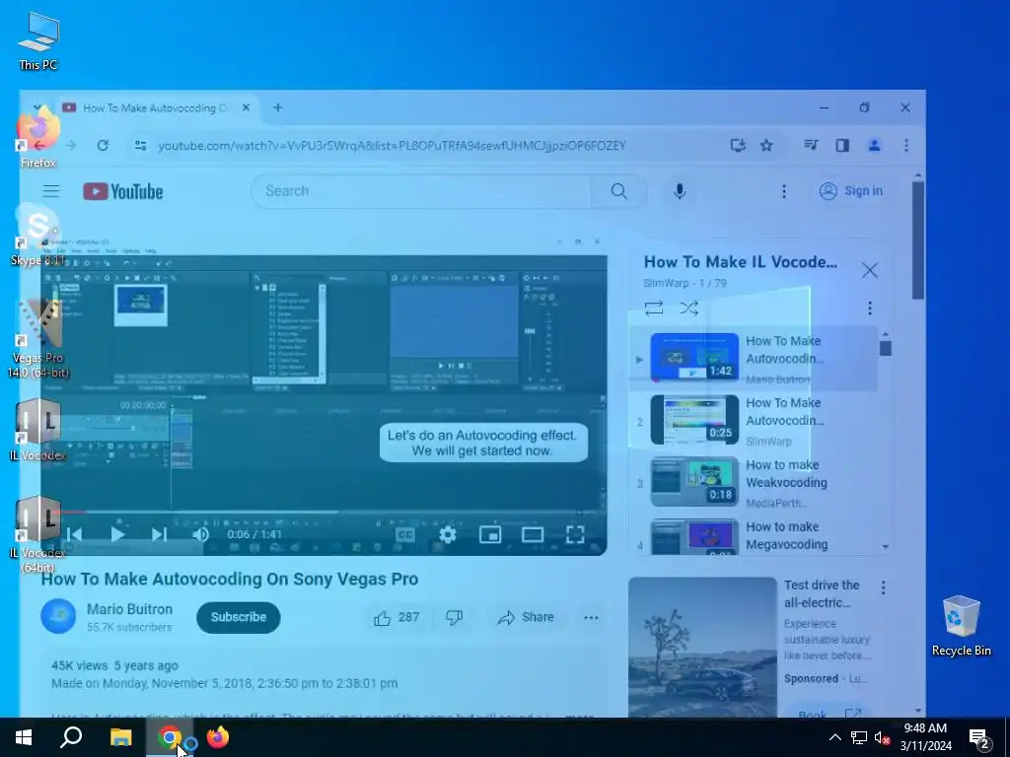
Task: Select the How To Make Autovocoding tab
Action: 158,107
